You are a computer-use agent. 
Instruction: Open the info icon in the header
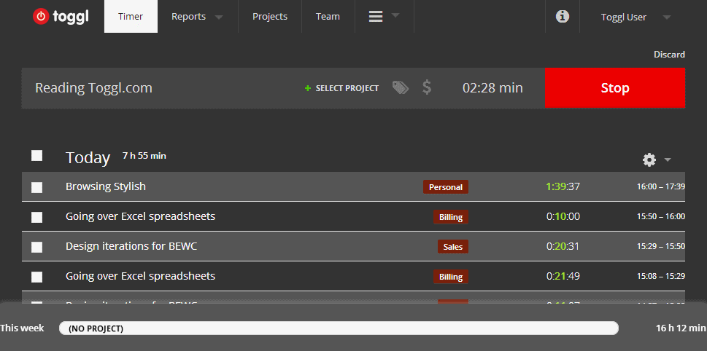(x=563, y=17)
